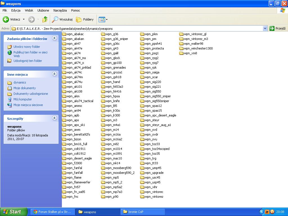
Task: Click the up-one-level folder icon
Action: coord(45,19)
